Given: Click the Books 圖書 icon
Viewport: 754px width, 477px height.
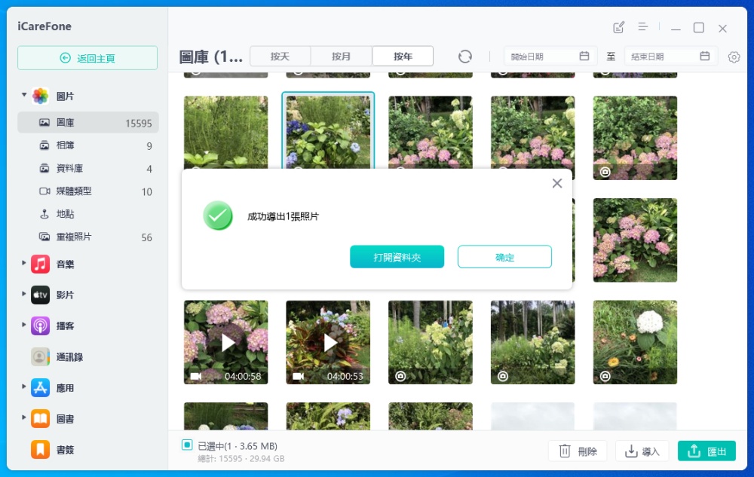Looking at the screenshot, I should pos(41,419).
